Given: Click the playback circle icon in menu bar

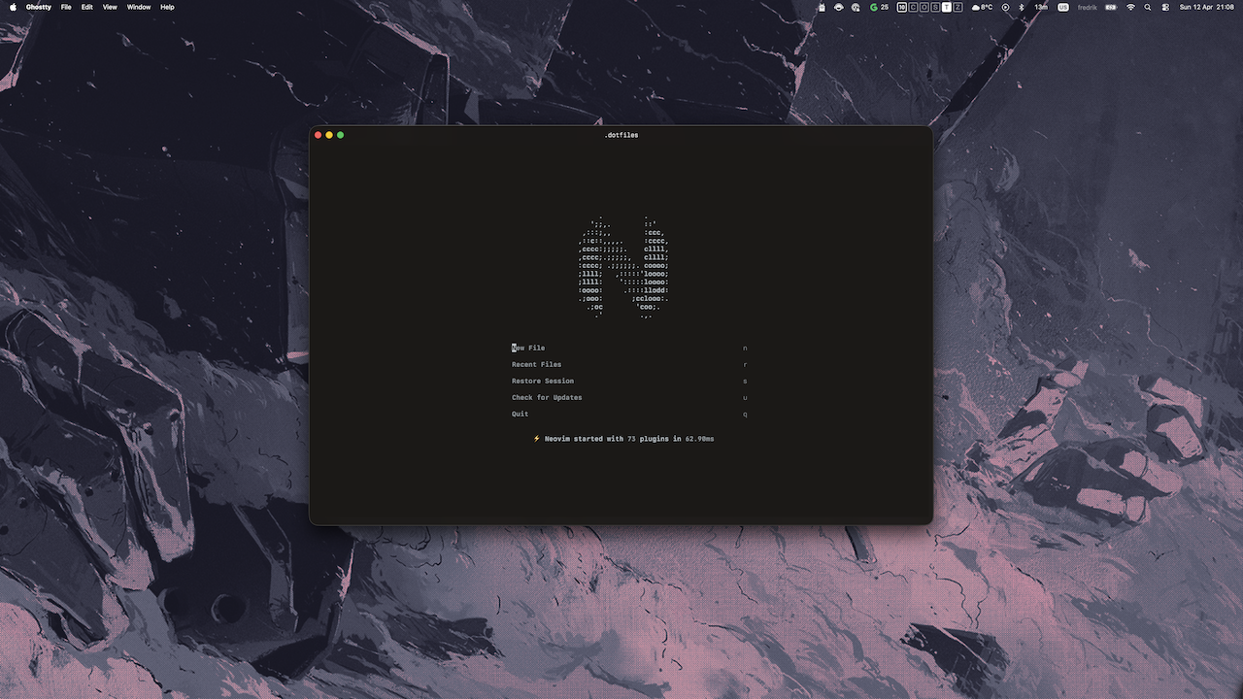Looking at the screenshot, I should [x=1004, y=7].
